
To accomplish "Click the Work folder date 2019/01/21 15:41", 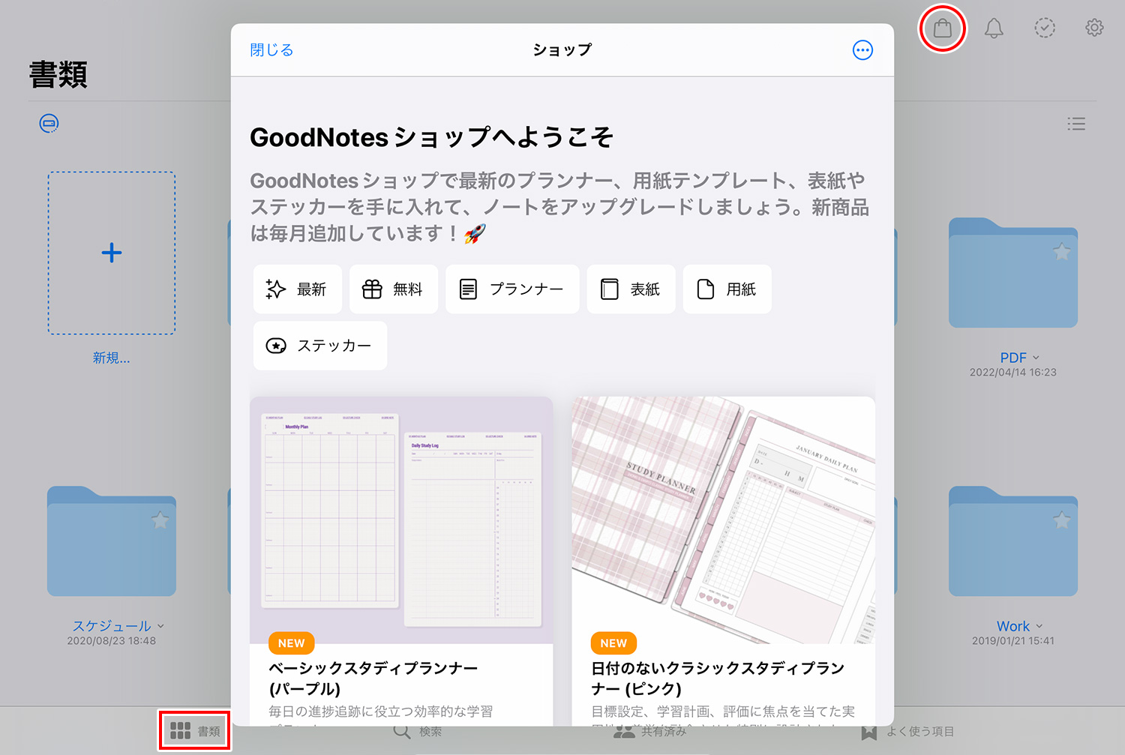I will 1013,641.
